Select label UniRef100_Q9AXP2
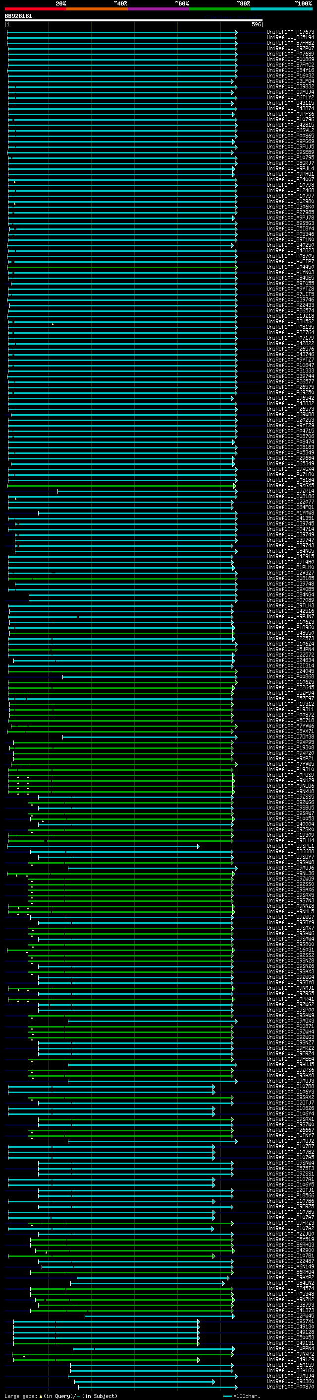 click(x=290, y=1277)
